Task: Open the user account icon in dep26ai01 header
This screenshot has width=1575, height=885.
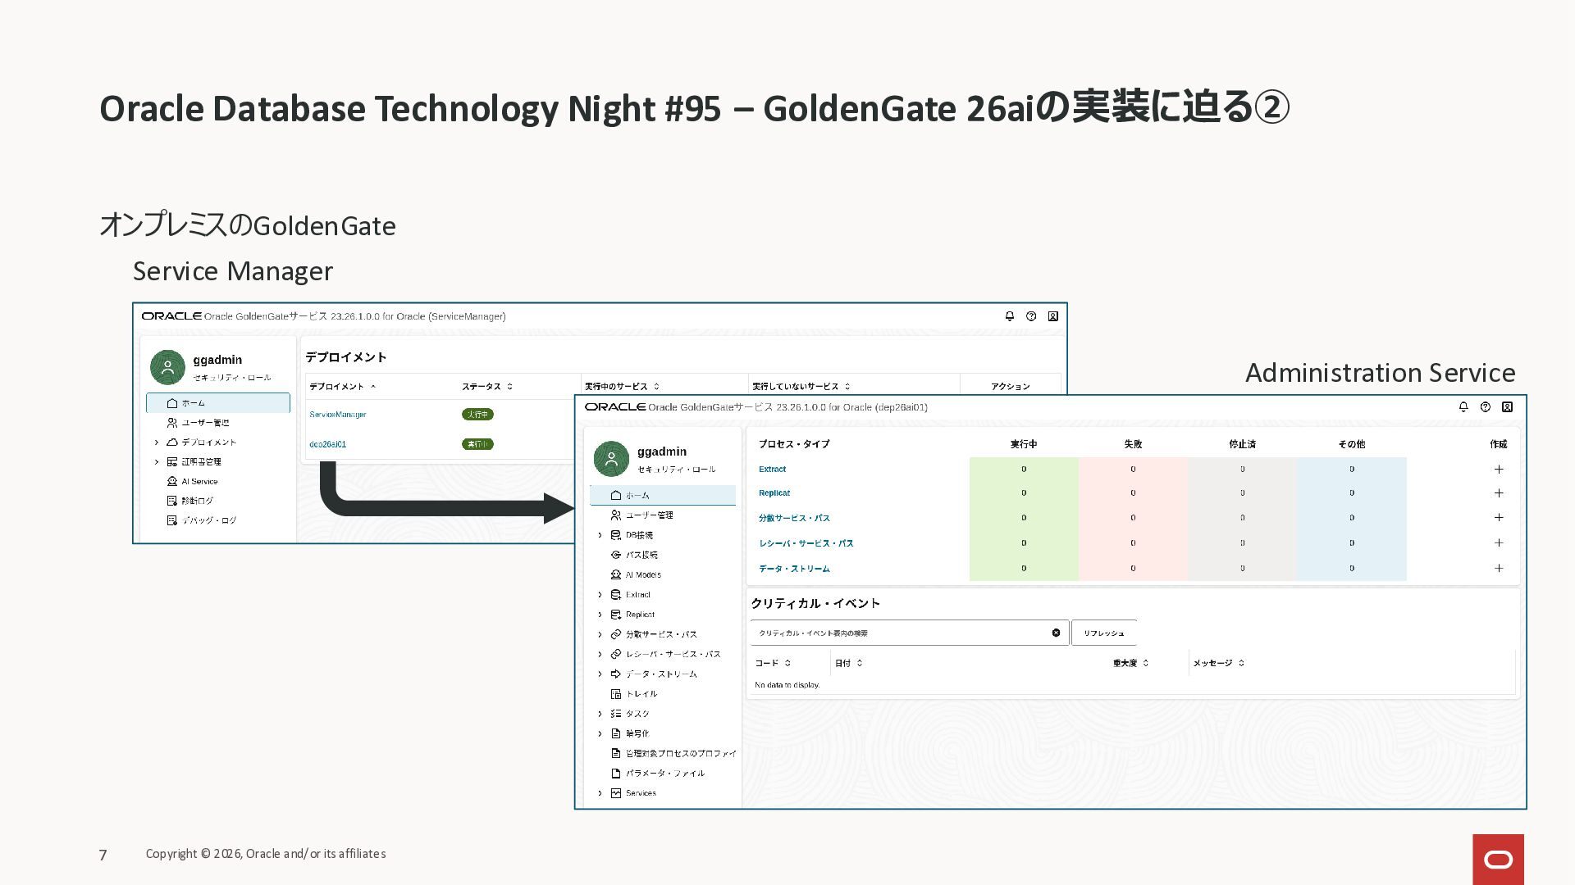Action: pyautogui.click(x=1507, y=406)
